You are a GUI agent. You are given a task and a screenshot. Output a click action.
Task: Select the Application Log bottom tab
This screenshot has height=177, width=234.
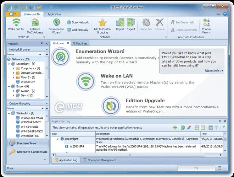(66, 160)
